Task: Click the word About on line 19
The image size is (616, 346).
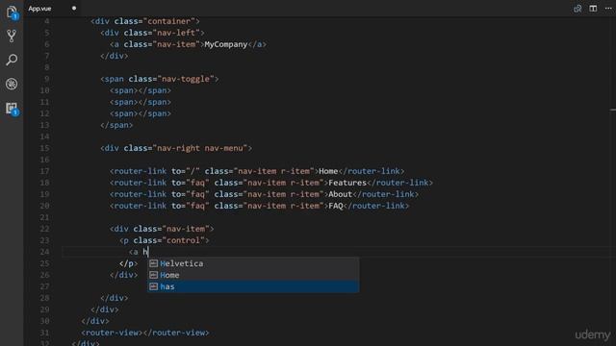Action: [340, 194]
